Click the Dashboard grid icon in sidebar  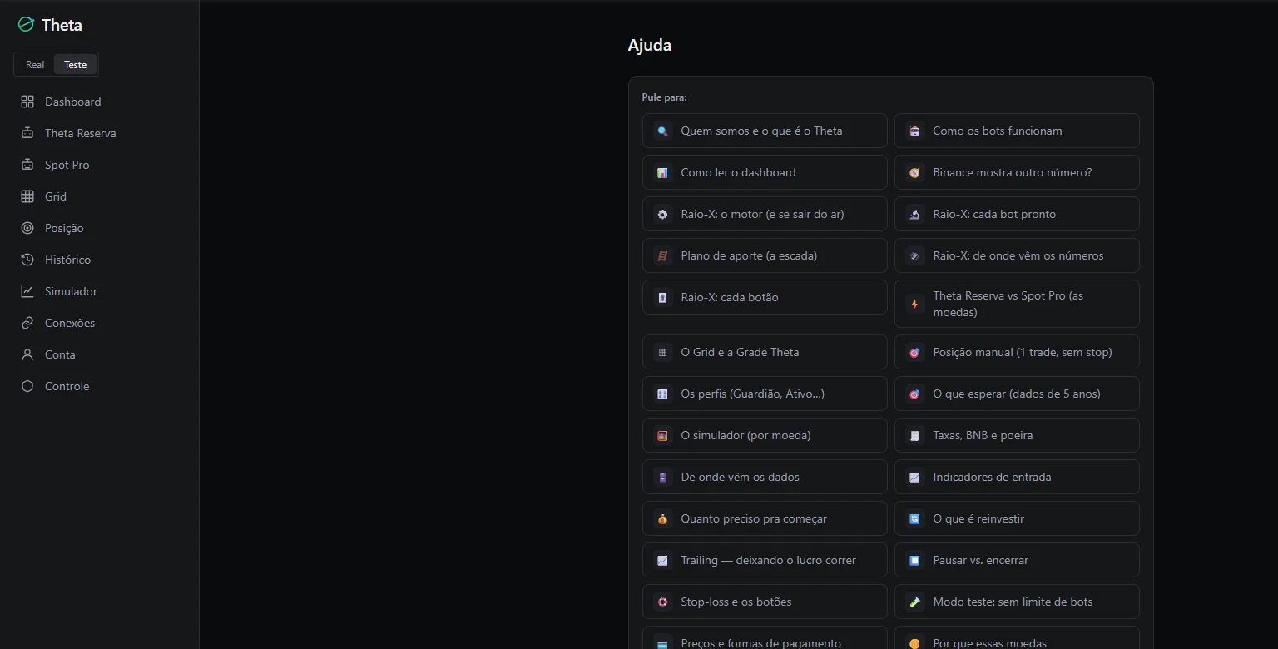pyautogui.click(x=27, y=102)
